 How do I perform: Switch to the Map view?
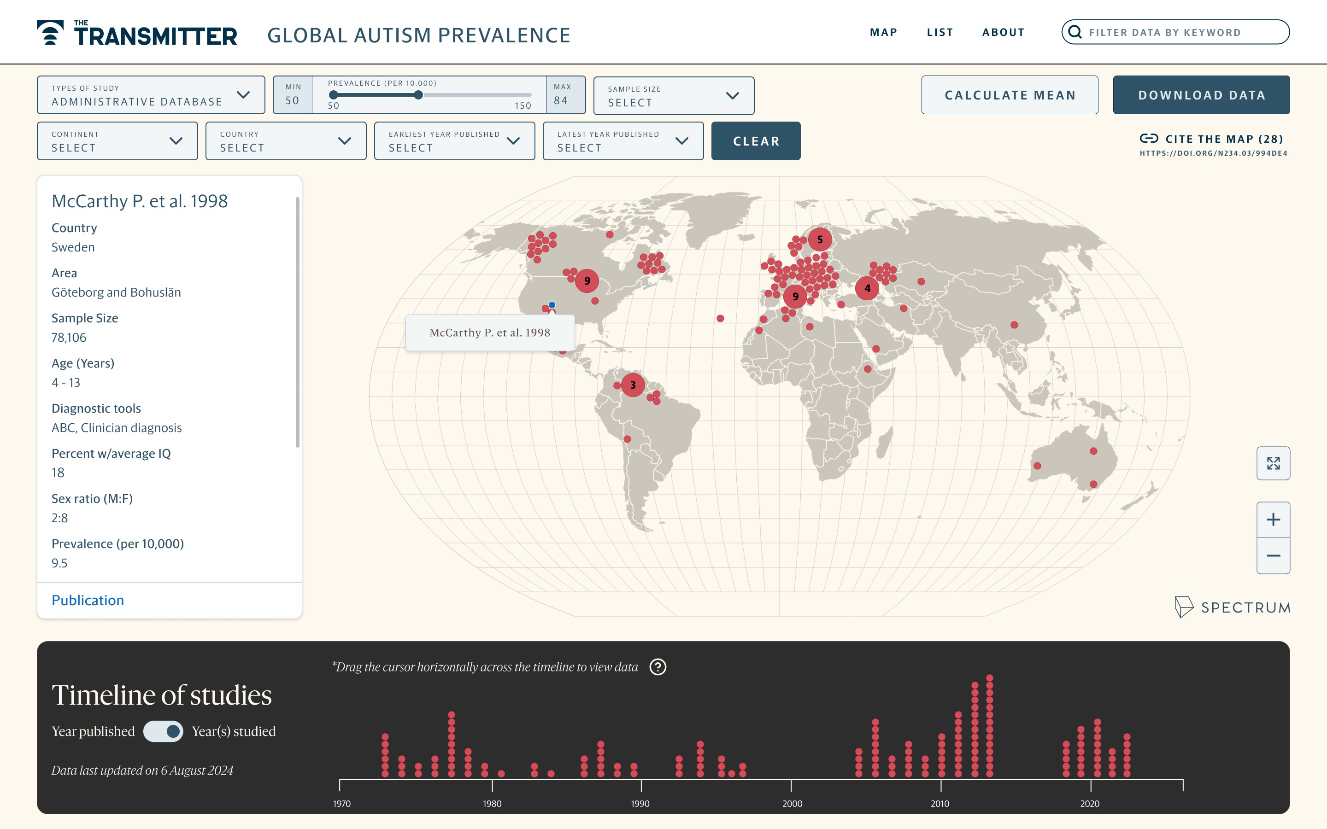(883, 32)
